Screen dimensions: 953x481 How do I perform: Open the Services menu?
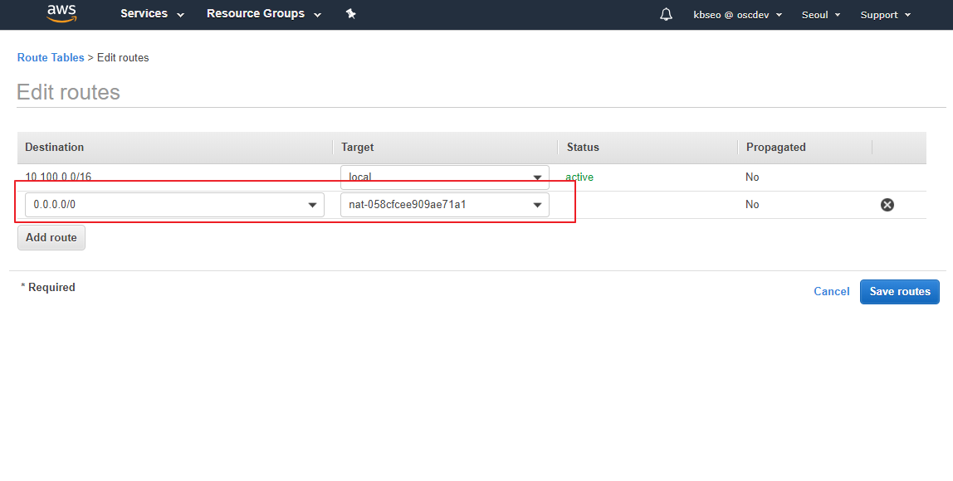pyautogui.click(x=152, y=14)
